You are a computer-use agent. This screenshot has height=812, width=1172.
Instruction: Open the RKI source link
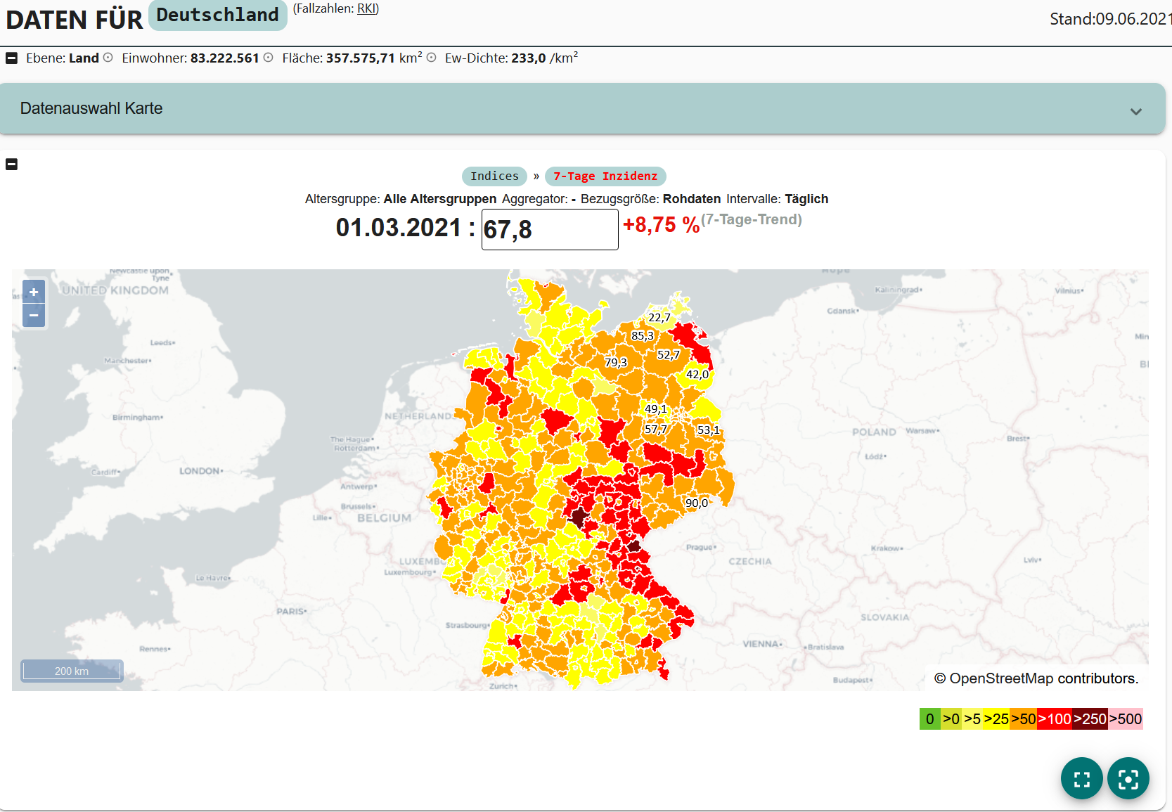tap(367, 8)
